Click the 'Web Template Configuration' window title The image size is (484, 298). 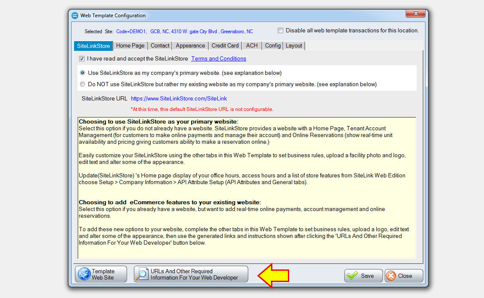(x=113, y=16)
